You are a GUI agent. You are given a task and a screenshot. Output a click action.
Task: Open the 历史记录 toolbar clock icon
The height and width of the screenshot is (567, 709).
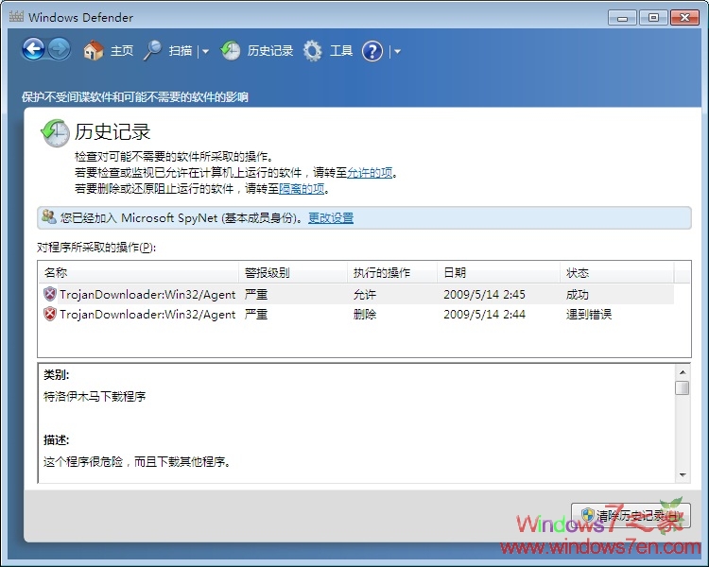(231, 51)
